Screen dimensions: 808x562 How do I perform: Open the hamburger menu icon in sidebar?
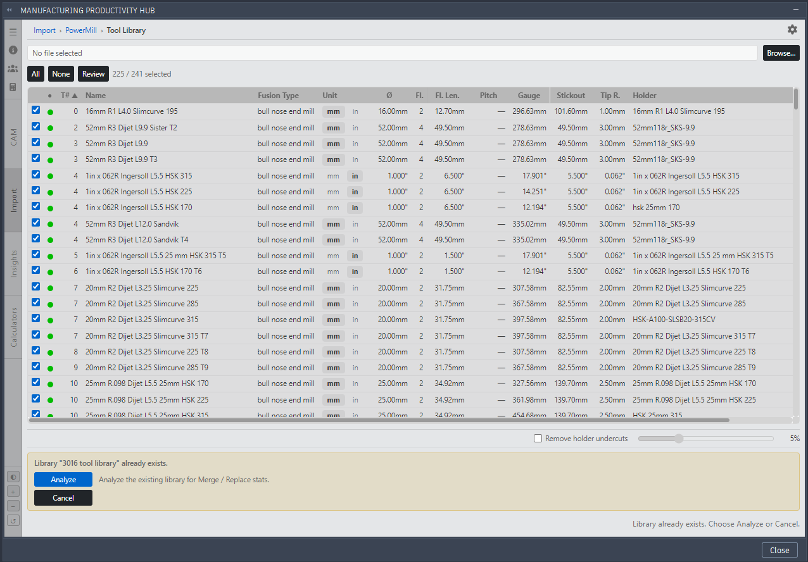(x=13, y=32)
